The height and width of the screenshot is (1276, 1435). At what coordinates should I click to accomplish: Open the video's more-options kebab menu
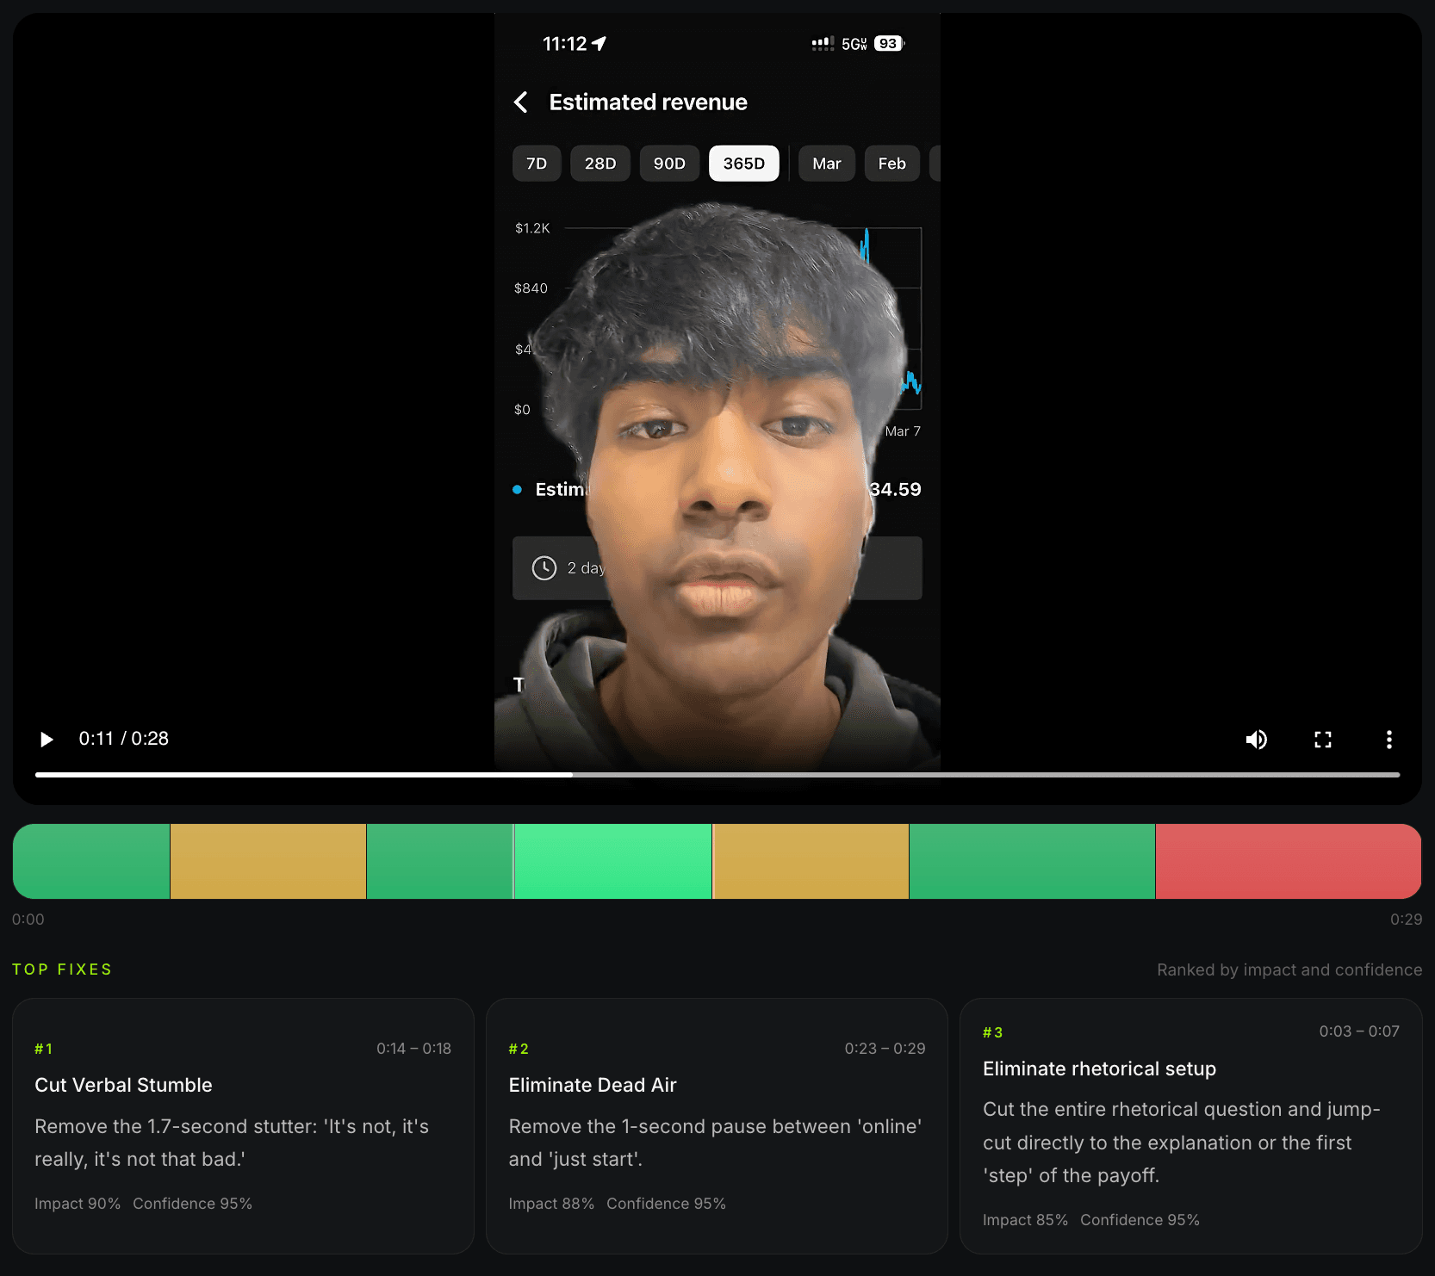click(1389, 739)
